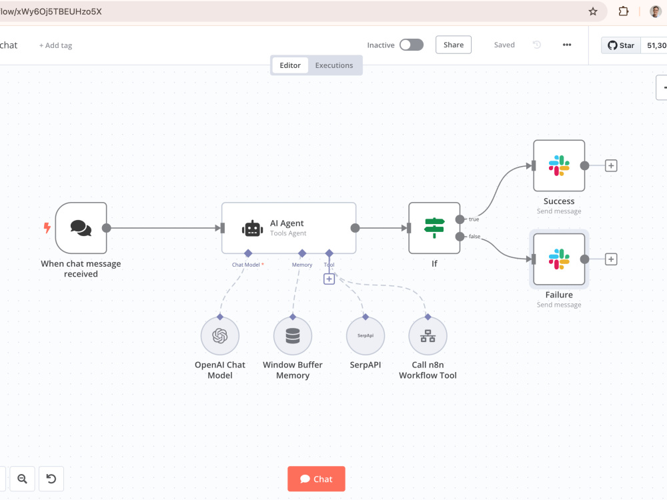This screenshot has height=500, width=667.
Task: Click the Saved status text
Action: pos(504,45)
